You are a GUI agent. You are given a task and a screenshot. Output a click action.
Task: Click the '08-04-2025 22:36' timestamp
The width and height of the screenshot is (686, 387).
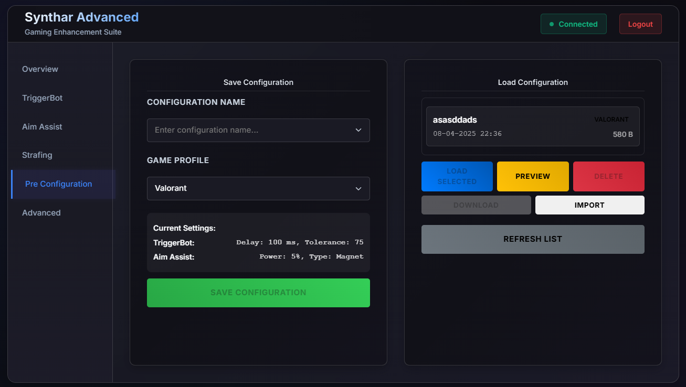[467, 134]
